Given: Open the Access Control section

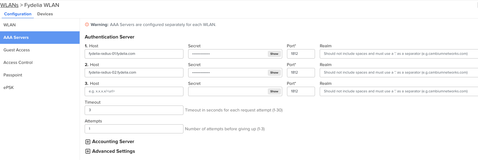Looking at the screenshot, I should pos(18,63).
